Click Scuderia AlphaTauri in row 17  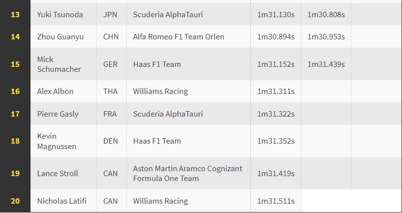(x=168, y=114)
